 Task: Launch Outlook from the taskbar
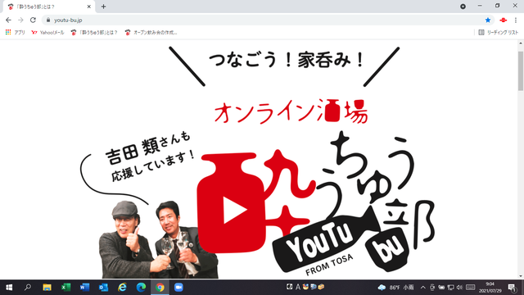[x=103, y=288]
